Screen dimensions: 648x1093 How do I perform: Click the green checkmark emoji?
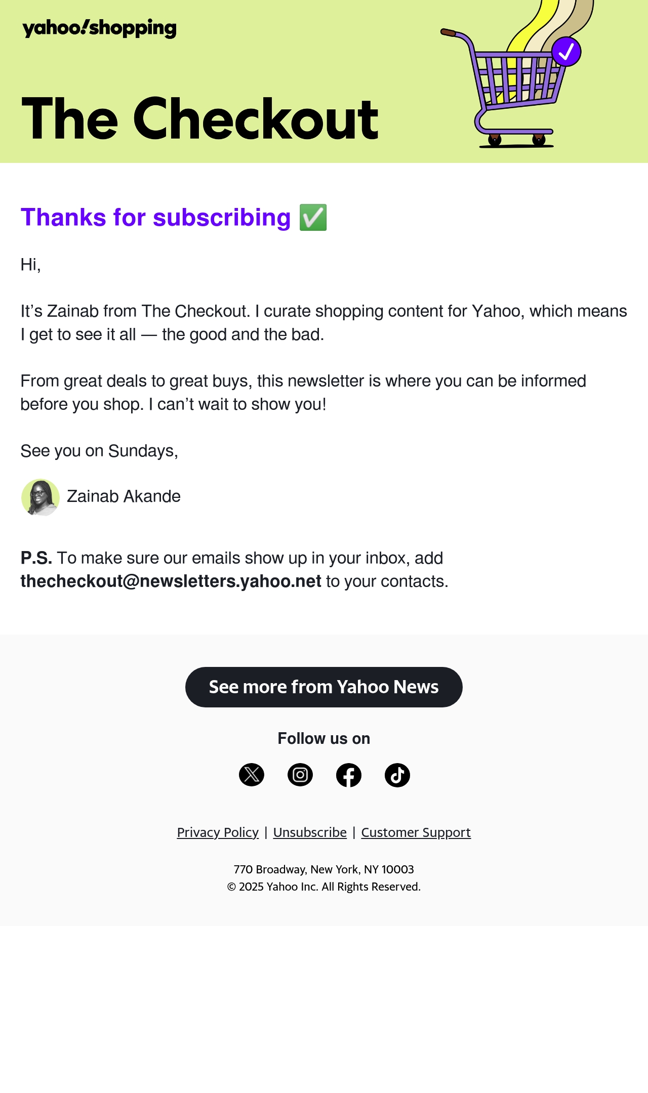[x=313, y=218]
